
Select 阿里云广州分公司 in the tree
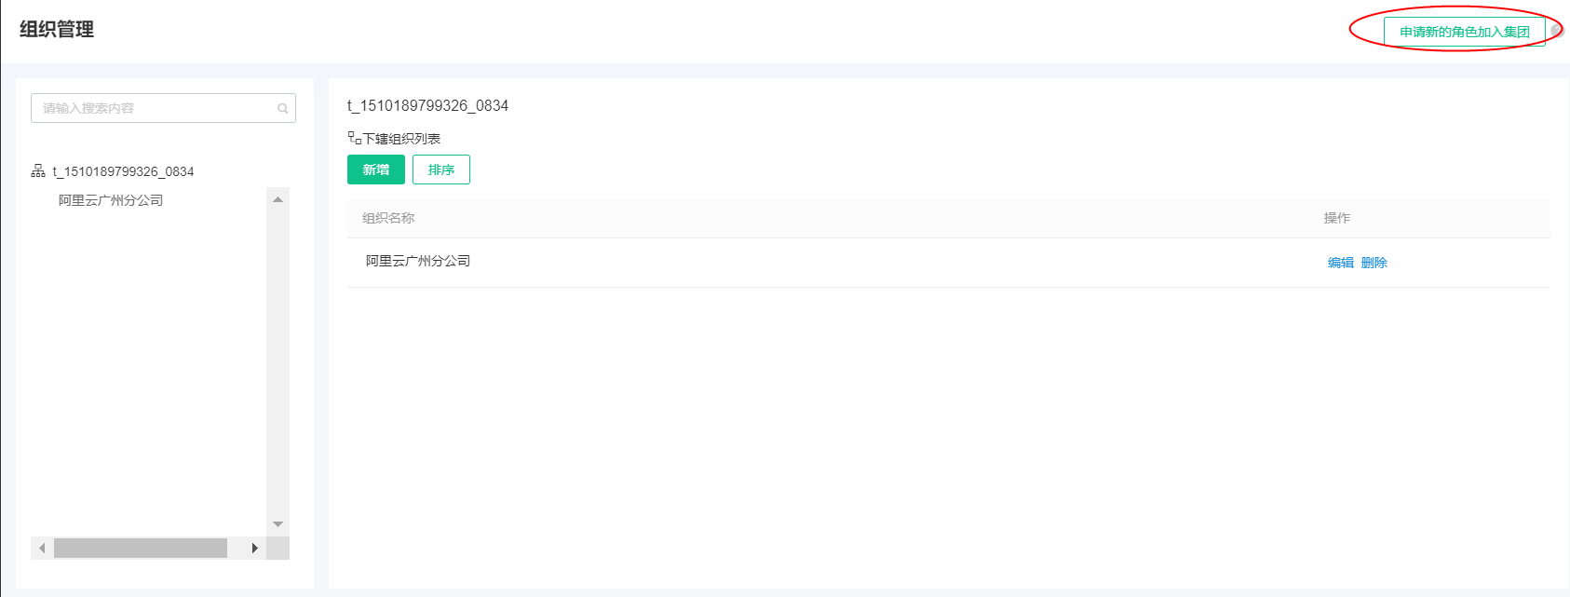click(x=111, y=200)
